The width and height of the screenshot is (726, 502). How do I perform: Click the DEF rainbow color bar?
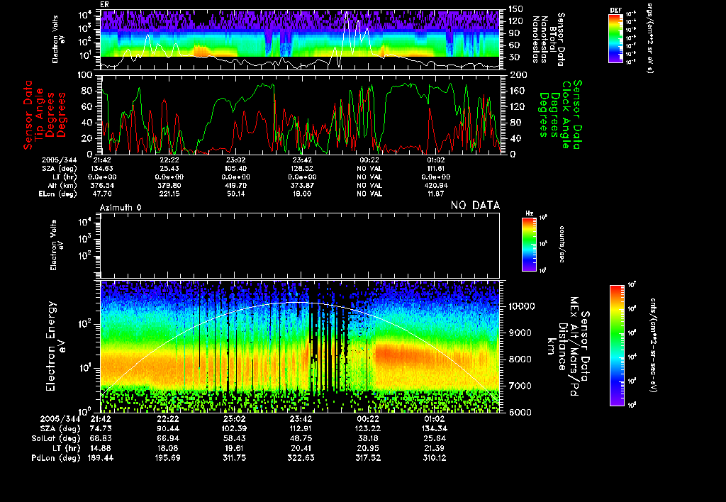(616, 38)
